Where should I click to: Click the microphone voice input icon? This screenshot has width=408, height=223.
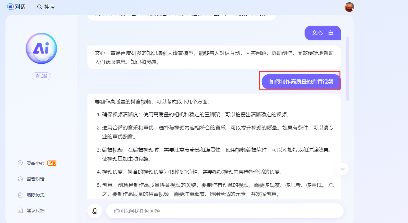(x=95, y=211)
